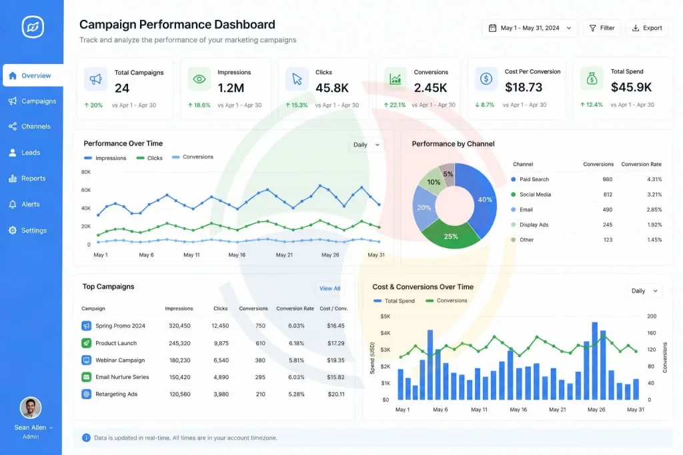The height and width of the screenshot is (455, 683).
Task: Click the calendar icon in the date range picker
Action: tap(492, 28)
